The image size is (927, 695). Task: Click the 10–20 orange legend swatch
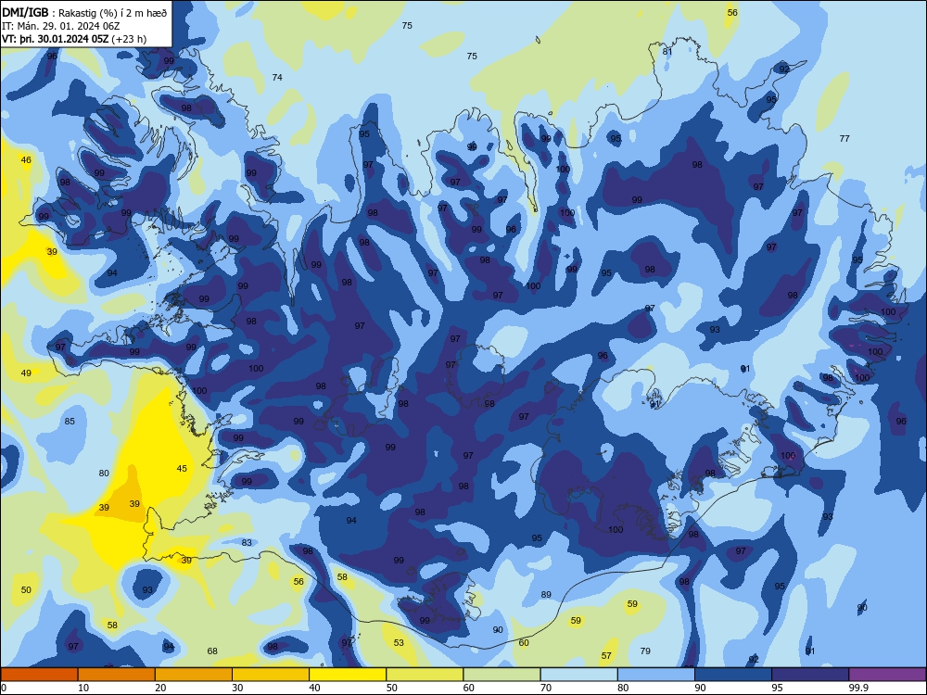pyautogui.click(x=117, y=675)
